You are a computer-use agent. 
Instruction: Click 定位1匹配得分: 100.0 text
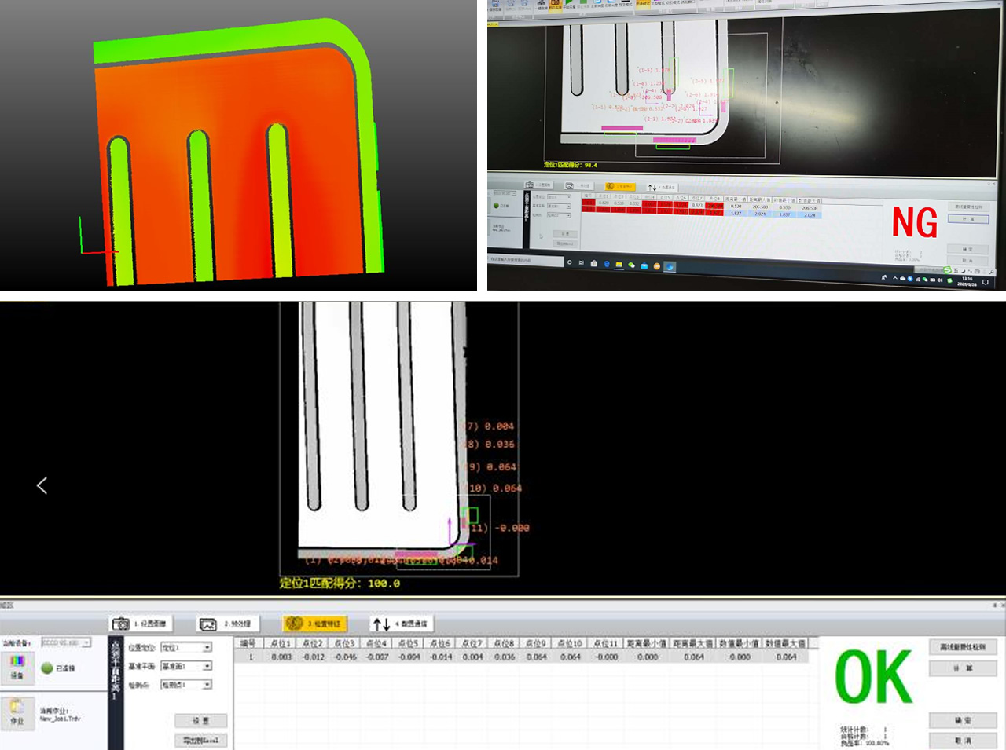tap(340, 584)
